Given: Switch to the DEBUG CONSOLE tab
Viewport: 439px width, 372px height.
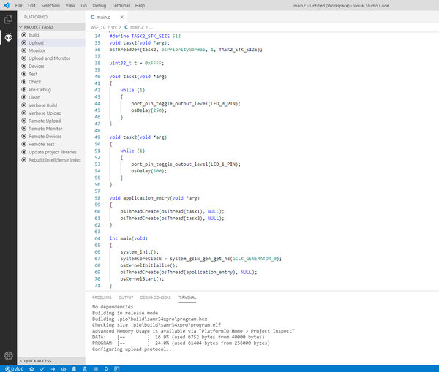Looking at the screenshot, I should (156, 297).
